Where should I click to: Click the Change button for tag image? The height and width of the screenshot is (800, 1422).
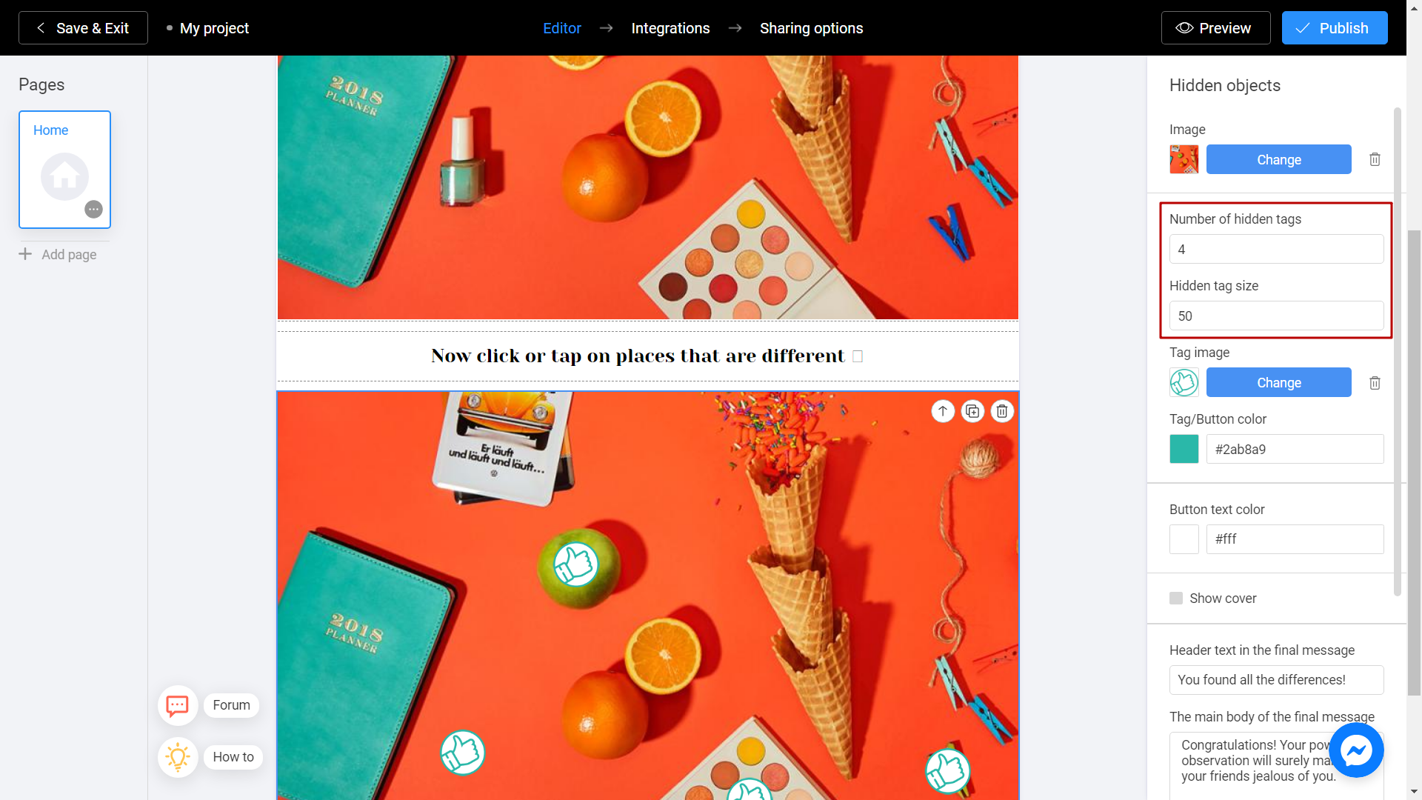1278,383
